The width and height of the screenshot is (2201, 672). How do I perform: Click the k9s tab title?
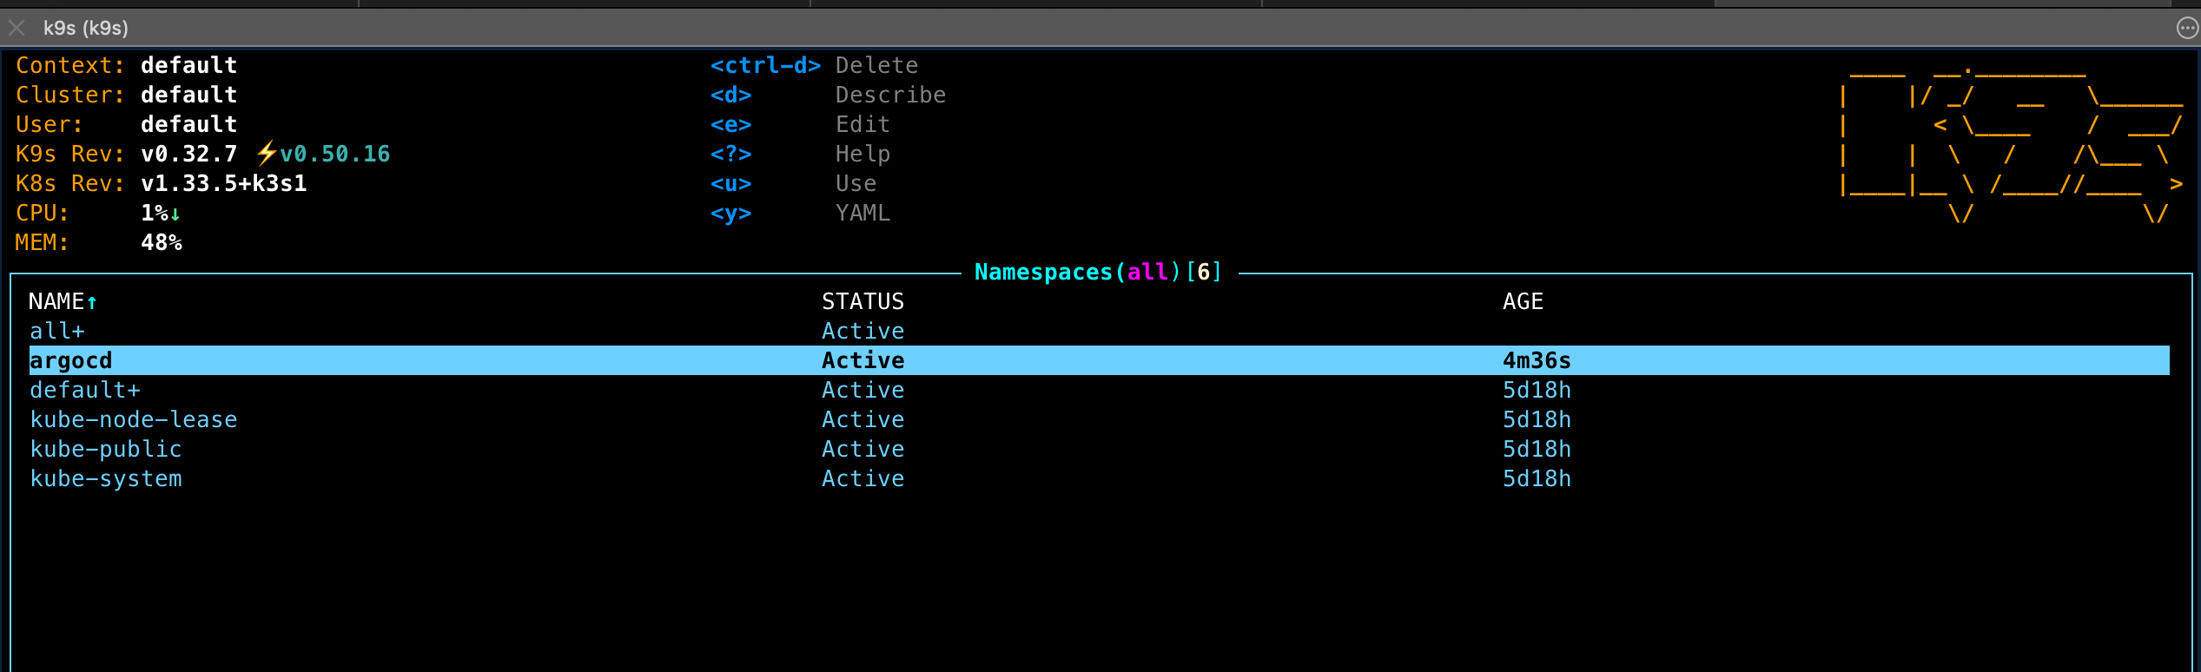[86, 28]
